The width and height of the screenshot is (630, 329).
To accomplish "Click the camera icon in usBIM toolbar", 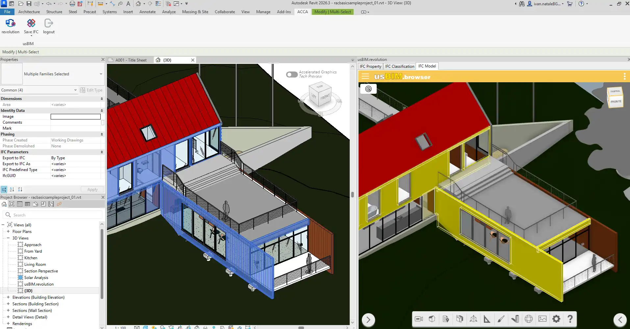I will [419, 319].
